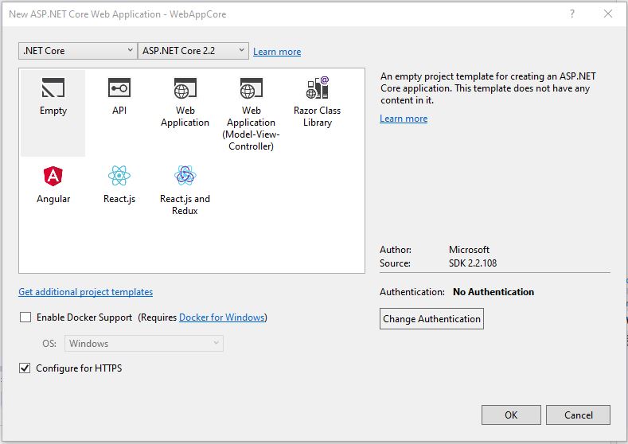Open the ASP.NET Core 2.2 version dropdown
This screenshot has width=628, height=444.
[193, 51]
